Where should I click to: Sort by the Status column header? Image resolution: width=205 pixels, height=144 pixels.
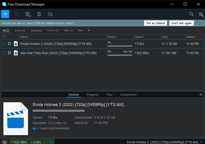point(120,37)
